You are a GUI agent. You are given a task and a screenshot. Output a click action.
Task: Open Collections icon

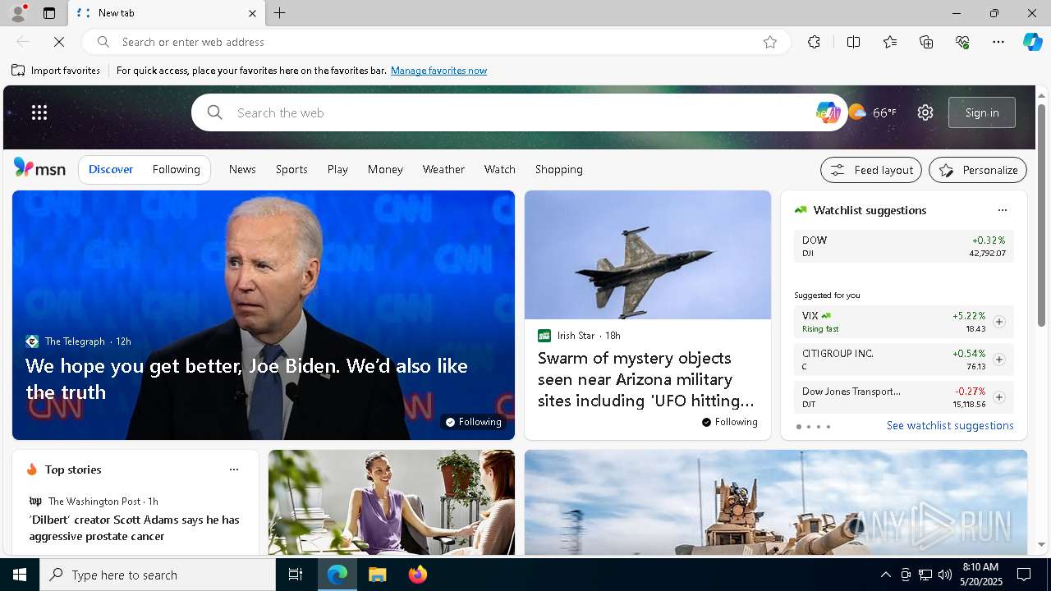926,42
